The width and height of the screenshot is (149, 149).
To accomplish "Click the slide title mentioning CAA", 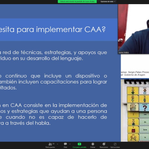I will click(x=53, y=29).
